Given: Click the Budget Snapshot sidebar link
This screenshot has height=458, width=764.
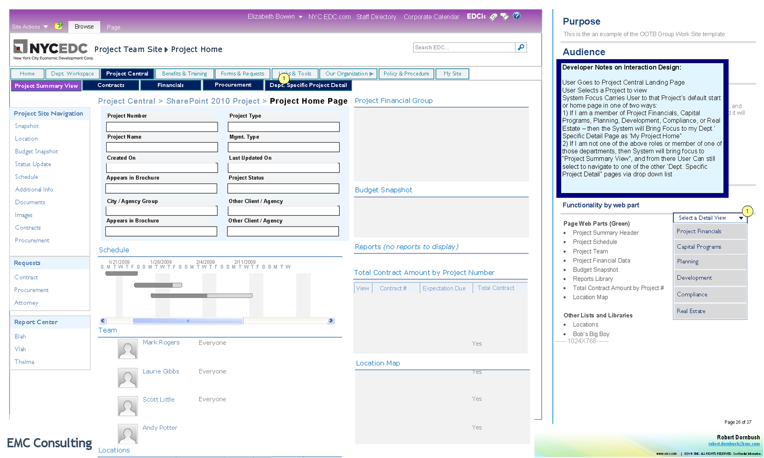Looking at the screenshot, I should click(x=37, y=151).
